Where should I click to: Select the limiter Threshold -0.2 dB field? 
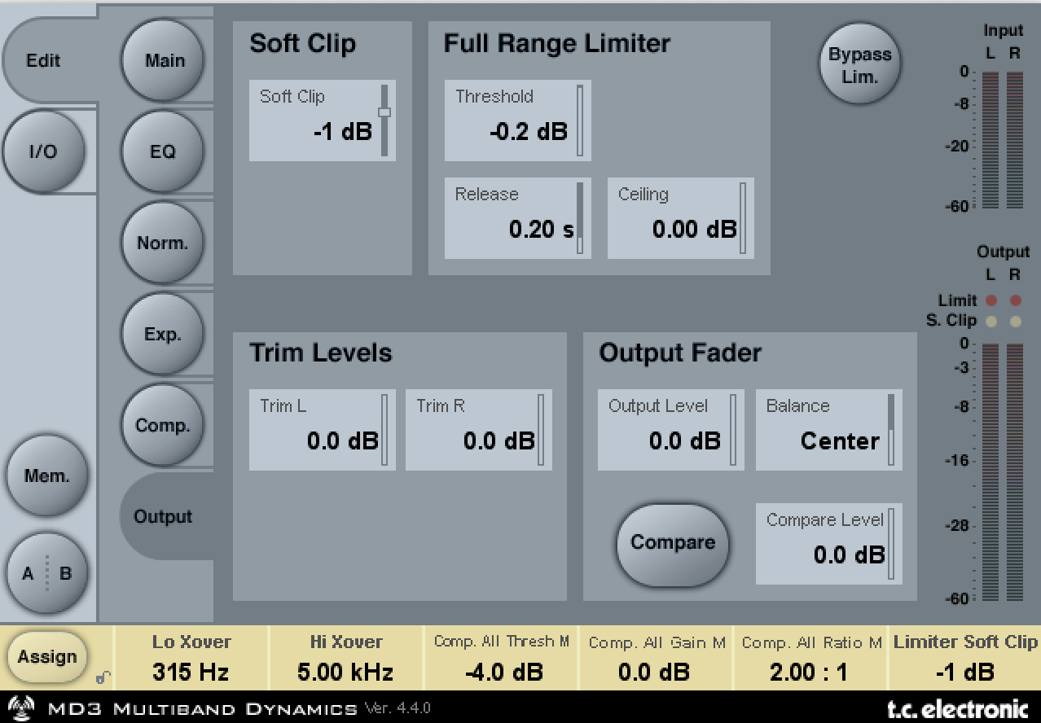pyautogui.click(x=518, y=120)
